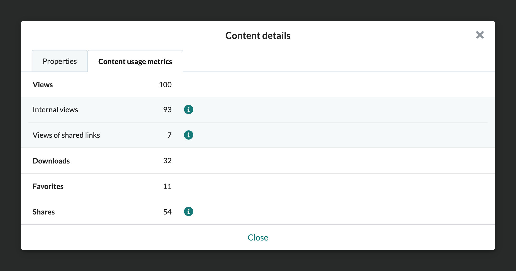Click the Shares label
516x271 pixels.
pyautogui.click(x=44, y=212)
